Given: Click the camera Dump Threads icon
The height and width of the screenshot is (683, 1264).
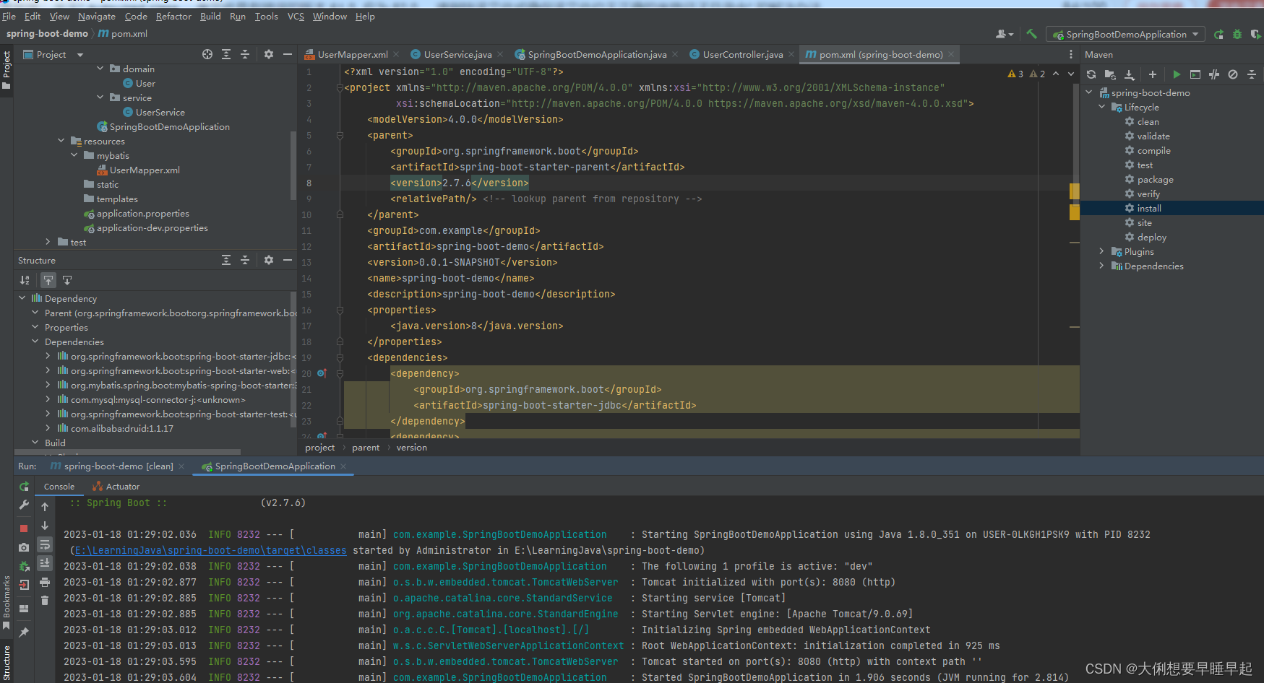Looking at the screenshot, I should [24, 547].
